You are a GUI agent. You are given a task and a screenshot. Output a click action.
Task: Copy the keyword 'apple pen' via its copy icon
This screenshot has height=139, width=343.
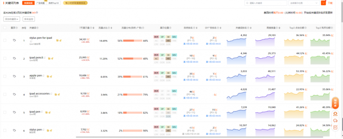(44, 76)
